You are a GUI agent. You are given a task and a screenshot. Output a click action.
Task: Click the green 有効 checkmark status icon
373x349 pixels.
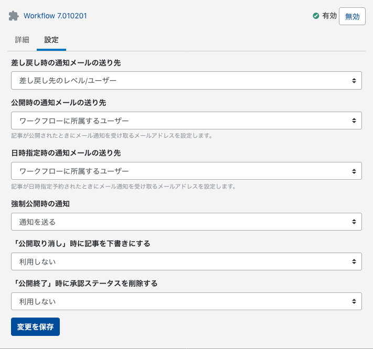[x=316, y=16]
